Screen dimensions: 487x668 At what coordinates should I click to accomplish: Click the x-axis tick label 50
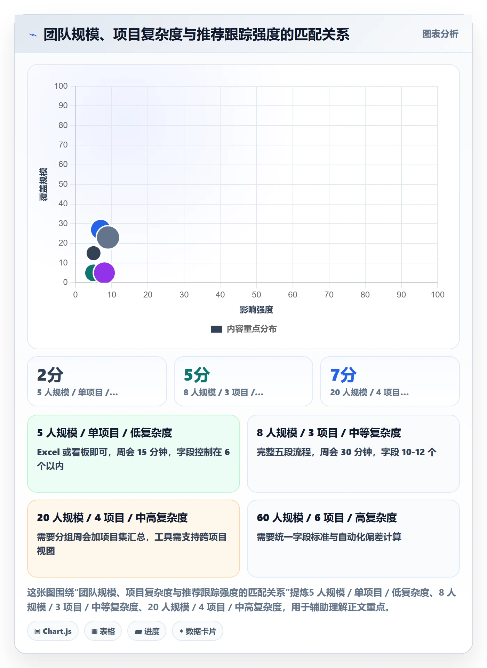(x=256, y=295)
